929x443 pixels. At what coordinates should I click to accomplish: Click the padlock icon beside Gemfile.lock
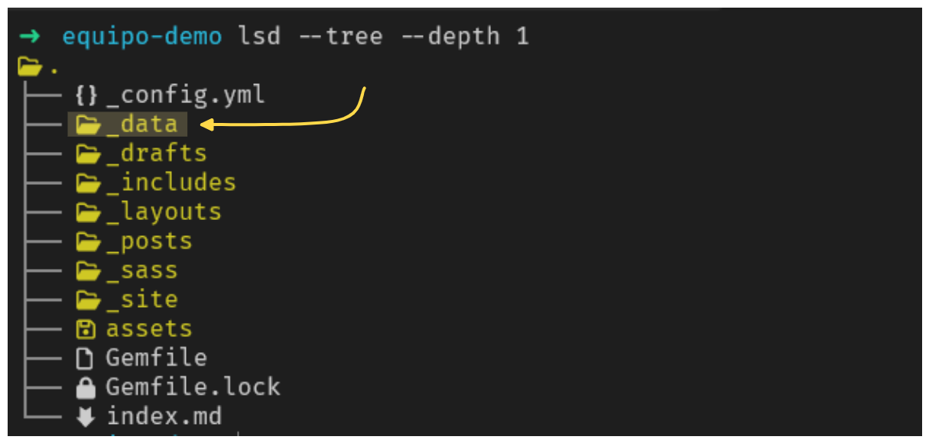(x=86, y=388)
